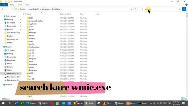Image resolution: width=188 pixels, height=106 pixels.
Task: Open the DriverStore folder
Action: click(33, 70)
